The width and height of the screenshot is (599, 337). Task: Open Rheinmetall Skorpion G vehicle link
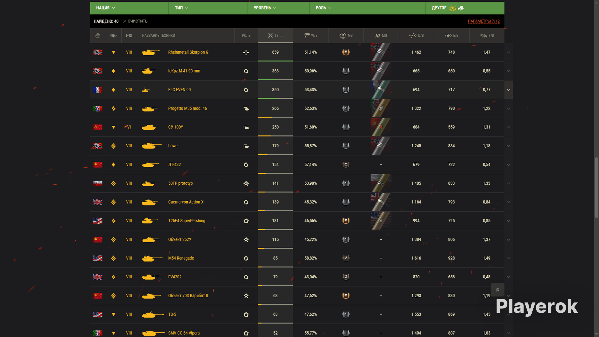[188, 52]
